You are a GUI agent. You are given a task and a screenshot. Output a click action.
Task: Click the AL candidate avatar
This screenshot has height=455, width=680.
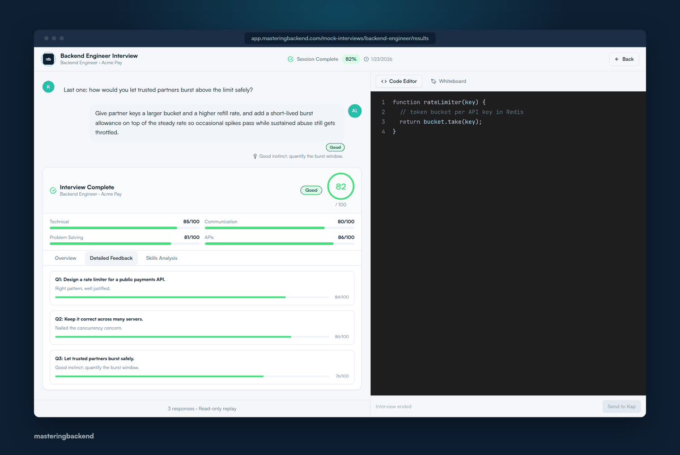(x=355, y=111)
